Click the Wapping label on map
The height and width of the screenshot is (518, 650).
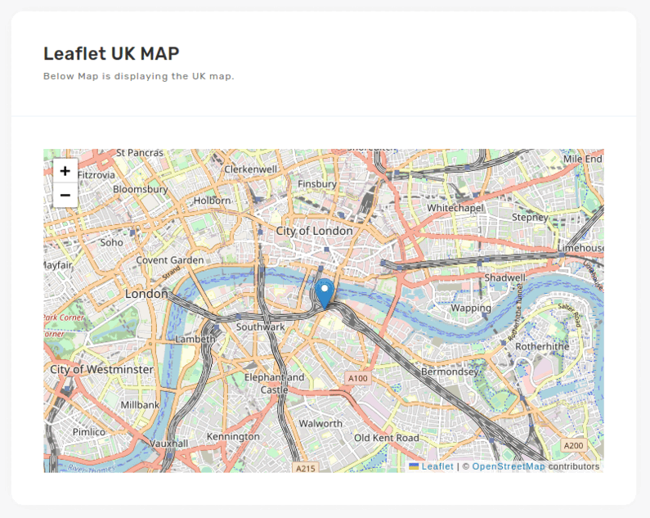point(471,309)
